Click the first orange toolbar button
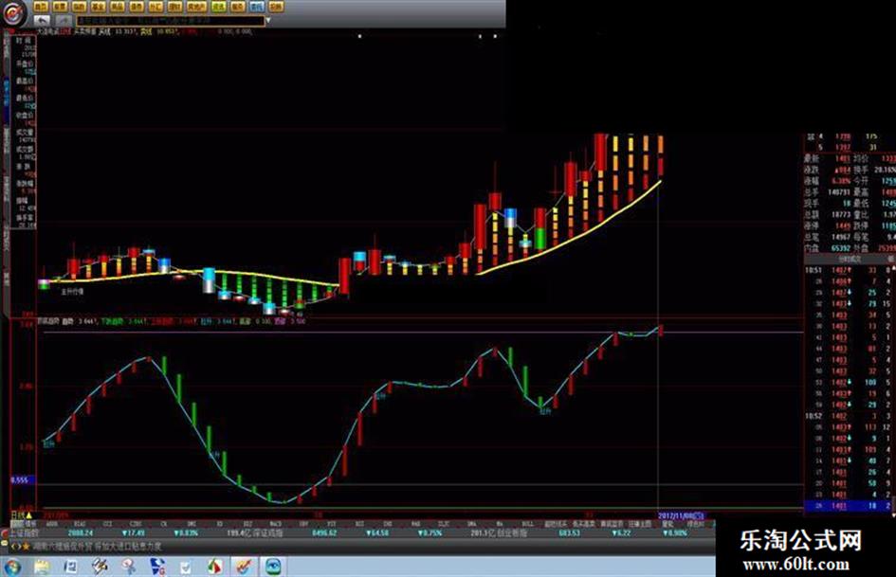Screen dimensions: 896x577 pyautogui.click(x=41, y=7)
